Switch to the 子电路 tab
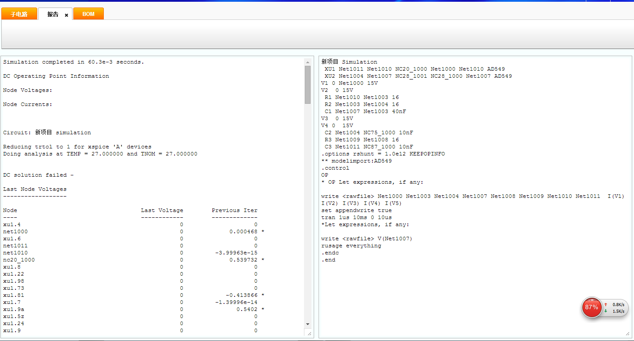Viewport: 634px width, 341px height. pos(19,14)
